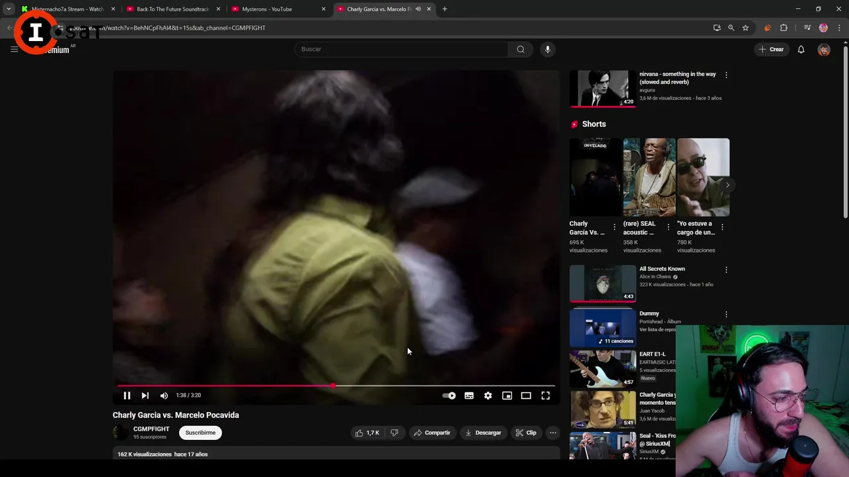Toggle subtitles in the video player

pyautogui.click(x=469, y=396)
